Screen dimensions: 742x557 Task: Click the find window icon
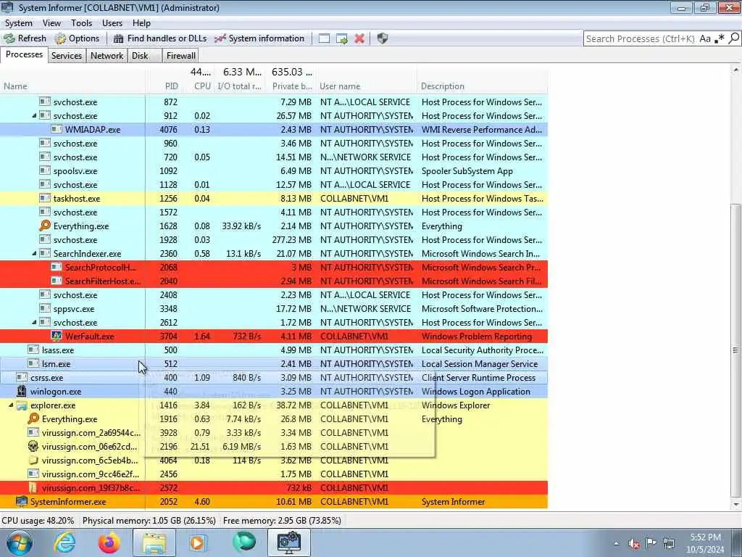coord(324,38)
